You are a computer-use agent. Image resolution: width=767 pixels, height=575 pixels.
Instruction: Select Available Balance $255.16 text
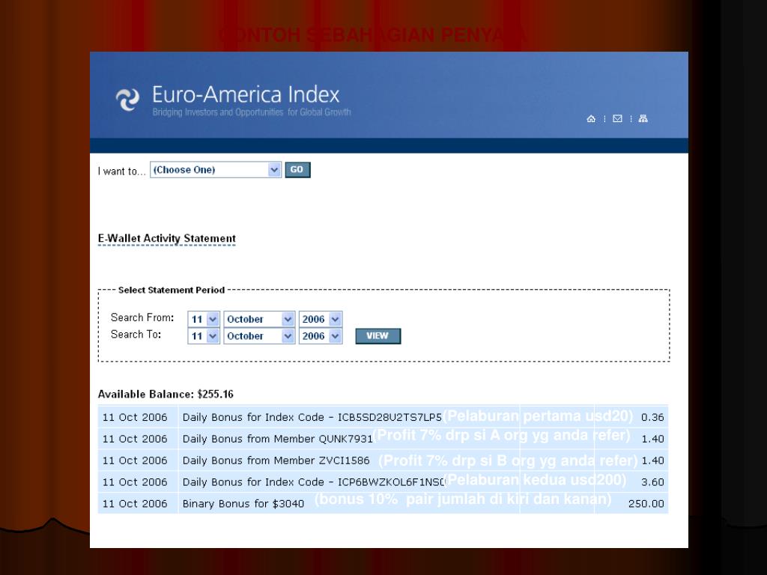click(166, 394)
